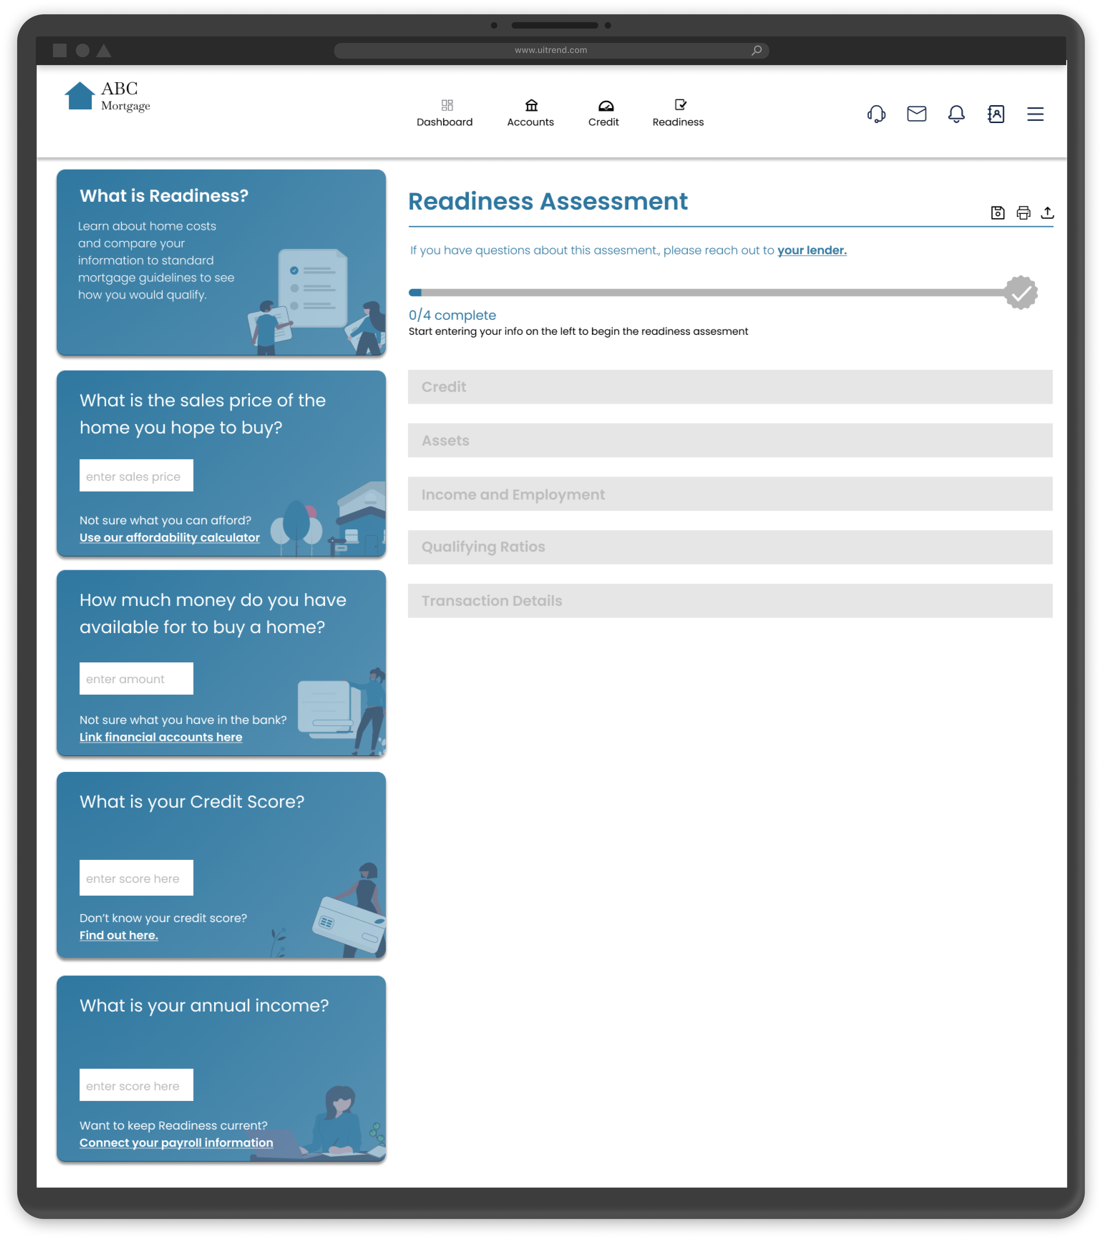Expand the Qualifying Ratios section
The width and height of the screenshot is (1102, 1239).
pyautogui.click(x=730, y=547)
